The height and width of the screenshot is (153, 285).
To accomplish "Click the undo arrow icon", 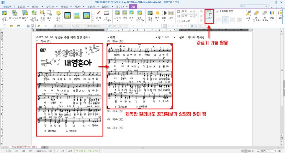I will [39, 26].
